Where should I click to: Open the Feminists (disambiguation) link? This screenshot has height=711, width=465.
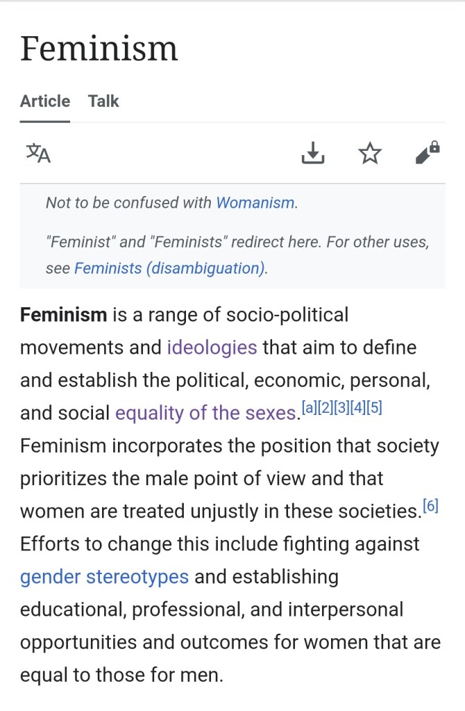pos(170,268)
